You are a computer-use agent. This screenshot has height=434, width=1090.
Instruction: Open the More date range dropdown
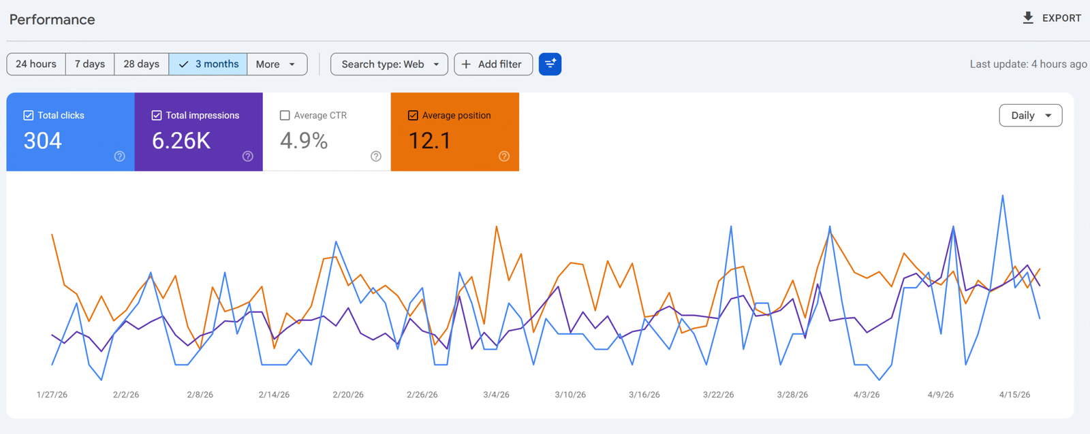click(276, 64)
